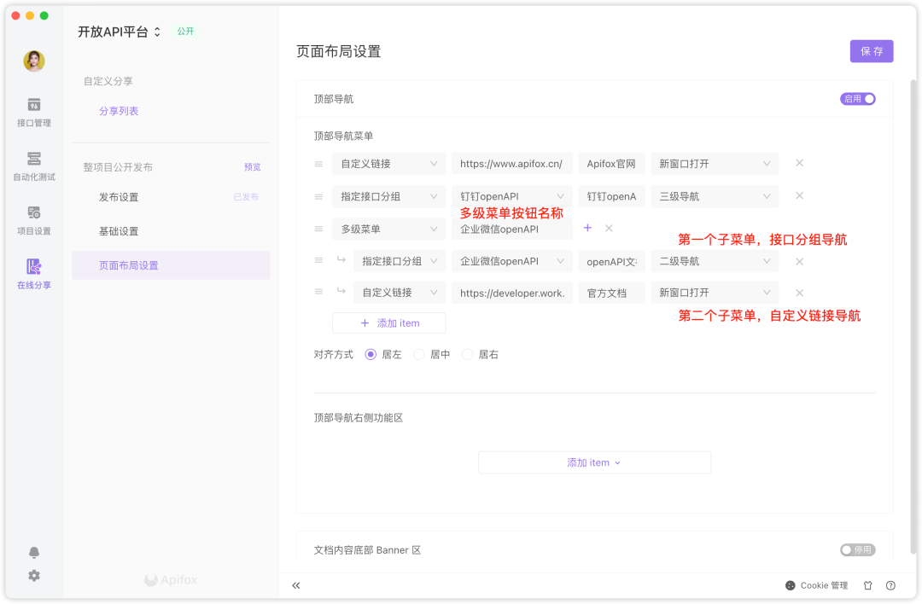Open the 二级导航 dropdown
The image size is (922, 604).
pos(715,261)
